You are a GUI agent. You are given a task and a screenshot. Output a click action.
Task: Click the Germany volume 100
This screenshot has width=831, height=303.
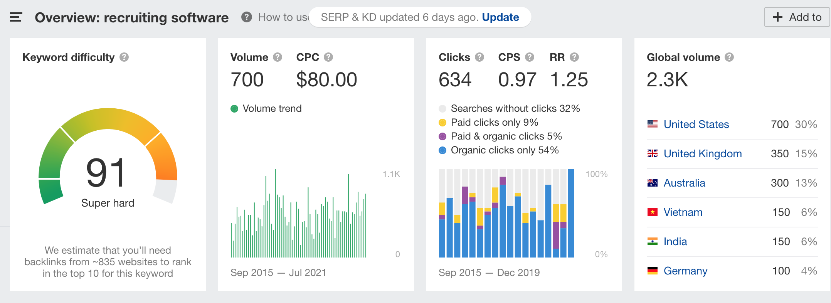(781, 271)
